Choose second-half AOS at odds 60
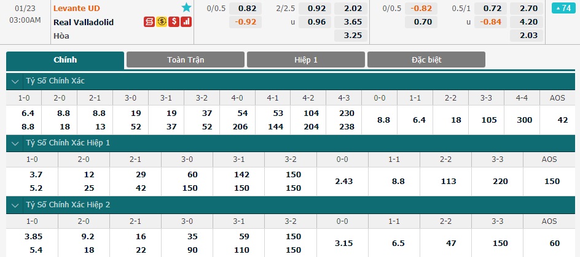The width and height of the screenshot is (580, 257). click(x=549, y=243)
